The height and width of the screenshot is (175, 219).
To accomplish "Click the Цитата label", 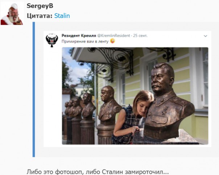I will tap(40, 16).
